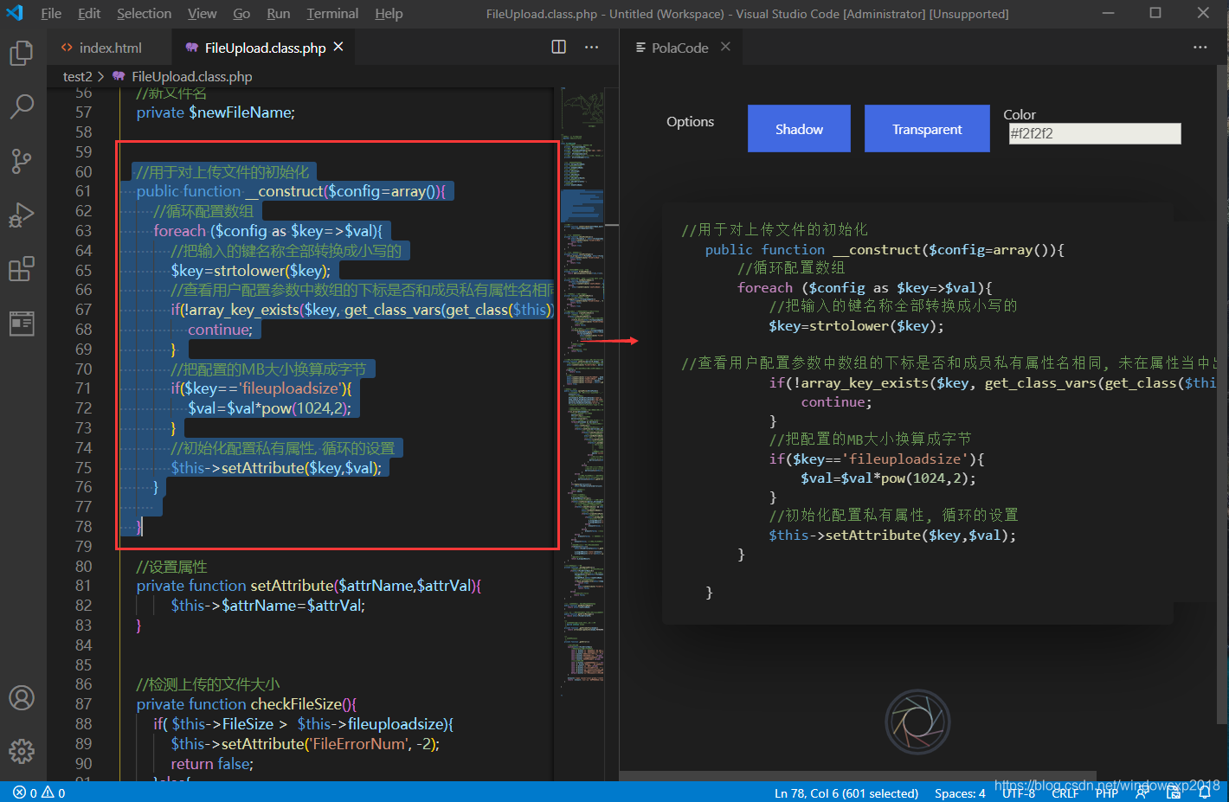Open Source Control view

tap(22, 160)
